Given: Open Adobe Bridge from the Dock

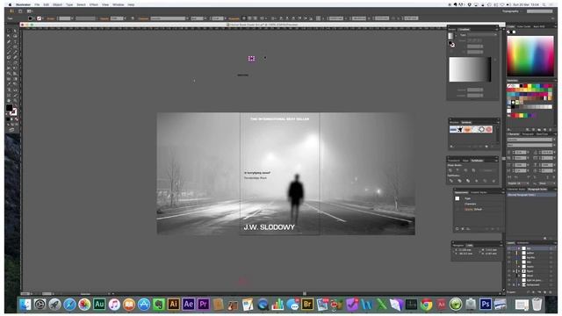Looking at the screenshot, I should [x=307, y=305].
